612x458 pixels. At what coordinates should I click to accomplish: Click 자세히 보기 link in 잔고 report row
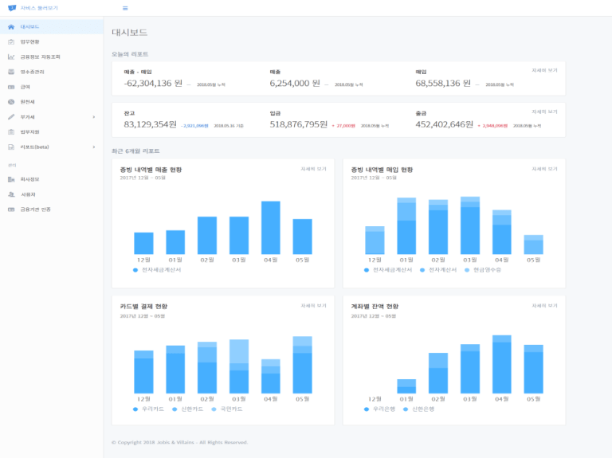click(544, 112)
